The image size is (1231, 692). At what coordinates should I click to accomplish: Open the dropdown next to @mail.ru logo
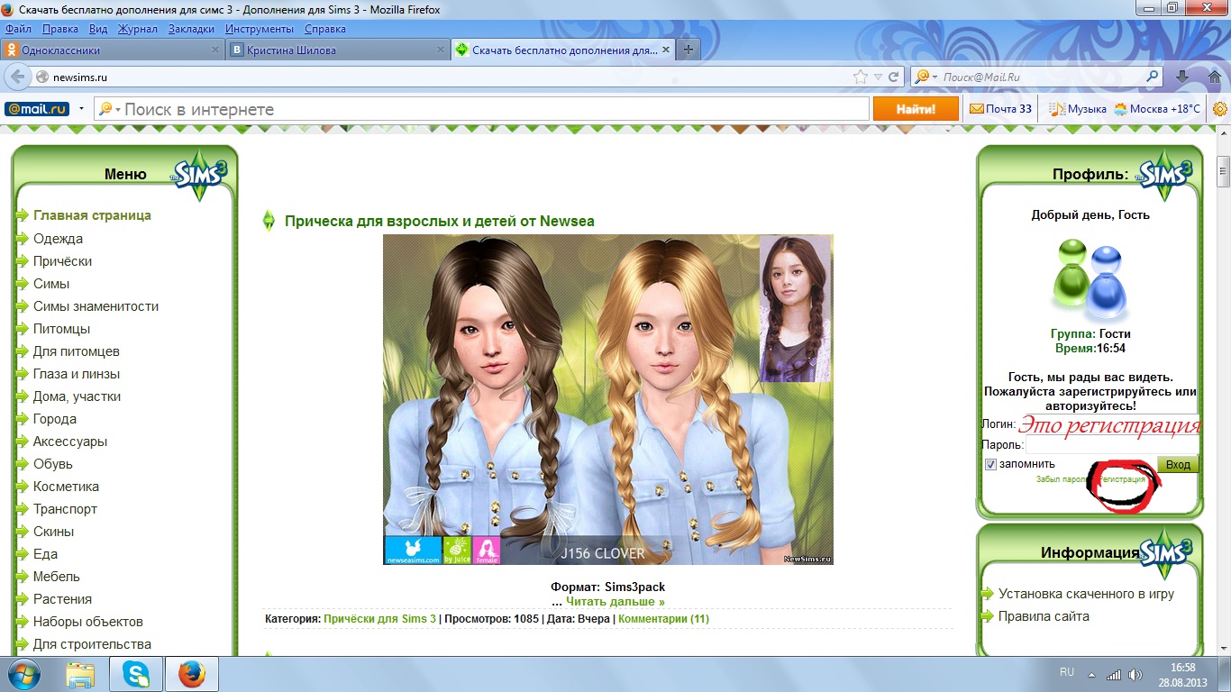point(81,109)
